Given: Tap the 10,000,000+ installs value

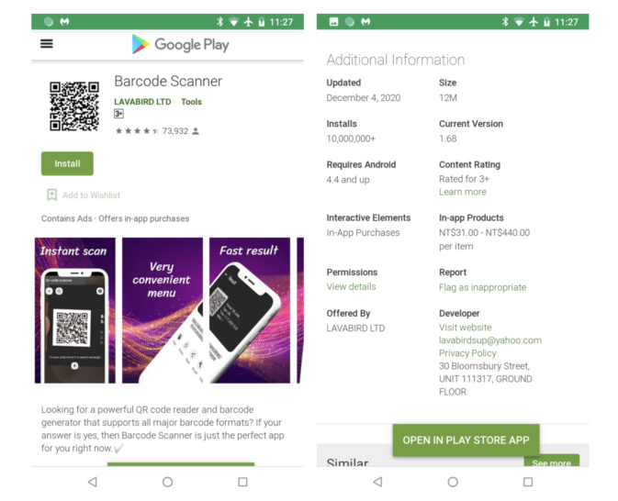Looking at the screenshot, I should click(351, 139).
